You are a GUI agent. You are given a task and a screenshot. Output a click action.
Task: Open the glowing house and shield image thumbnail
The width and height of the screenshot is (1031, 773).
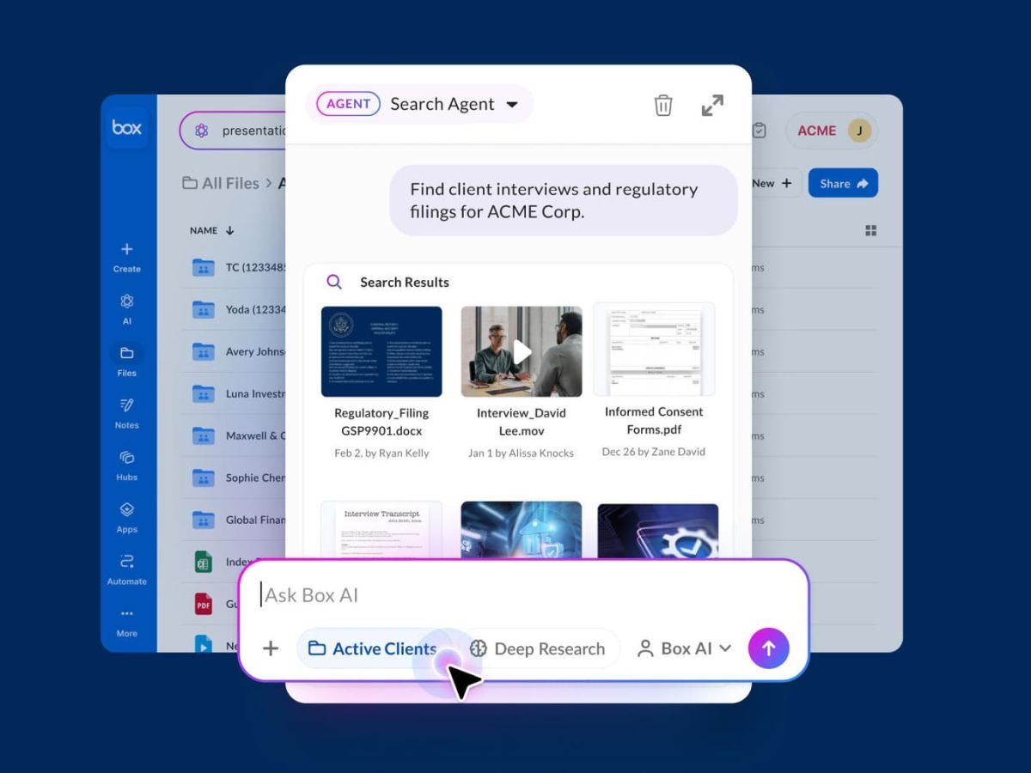point(522,530)
